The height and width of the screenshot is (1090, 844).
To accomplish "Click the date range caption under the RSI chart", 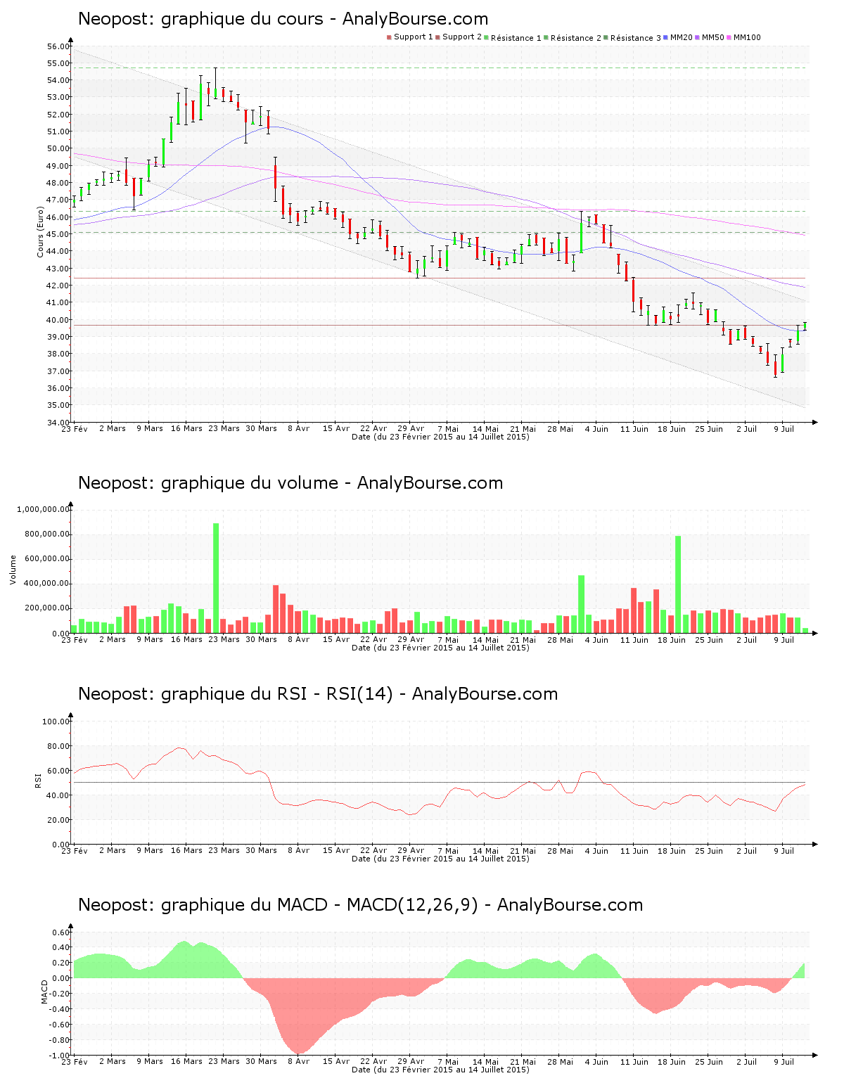I will 440,859.
